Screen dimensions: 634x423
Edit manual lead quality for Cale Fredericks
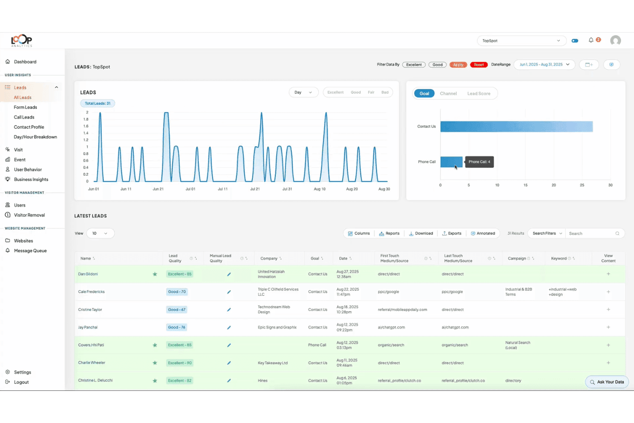[x=229, y=292]
